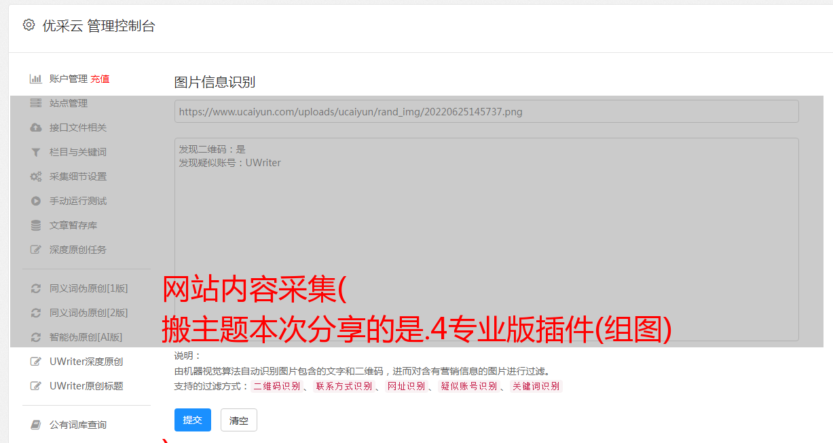Click the refresh icon for 同义词伪原创[2版]

coord(36,313)
